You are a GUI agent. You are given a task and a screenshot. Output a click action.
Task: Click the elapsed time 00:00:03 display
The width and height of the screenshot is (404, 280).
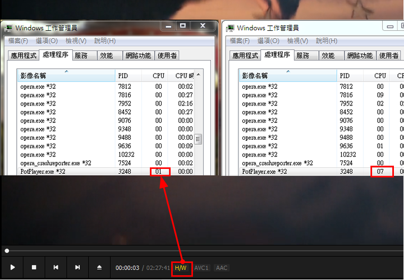point(127,268)
